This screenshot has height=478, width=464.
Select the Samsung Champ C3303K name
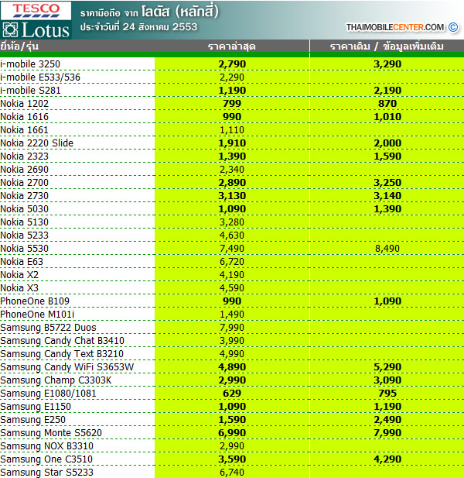coord(56,380)
